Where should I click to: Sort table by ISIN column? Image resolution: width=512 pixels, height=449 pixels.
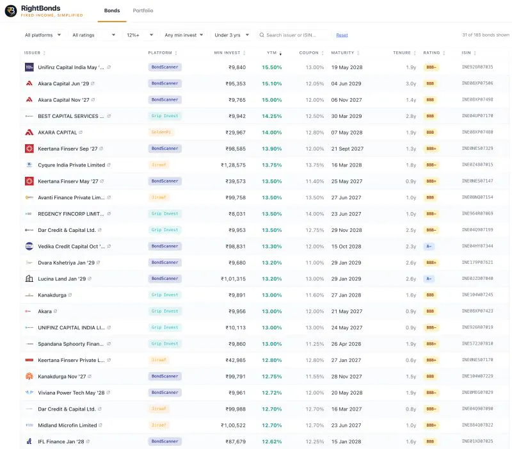(x=468, y=53)
